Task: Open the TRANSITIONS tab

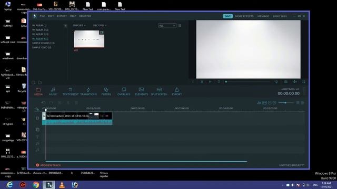Action: point(88,91)
